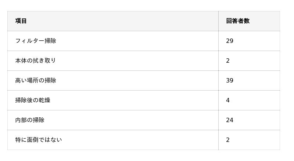The image size is (294, 161).
Task: Click empty space in the フィルター掃除 row
Action: click(137, 41)
